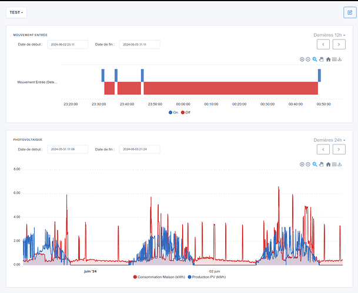Toggle the On series in legend
The height and width of the screenshot is (293, 358).
pyautogui.click(x=173, y=112)
